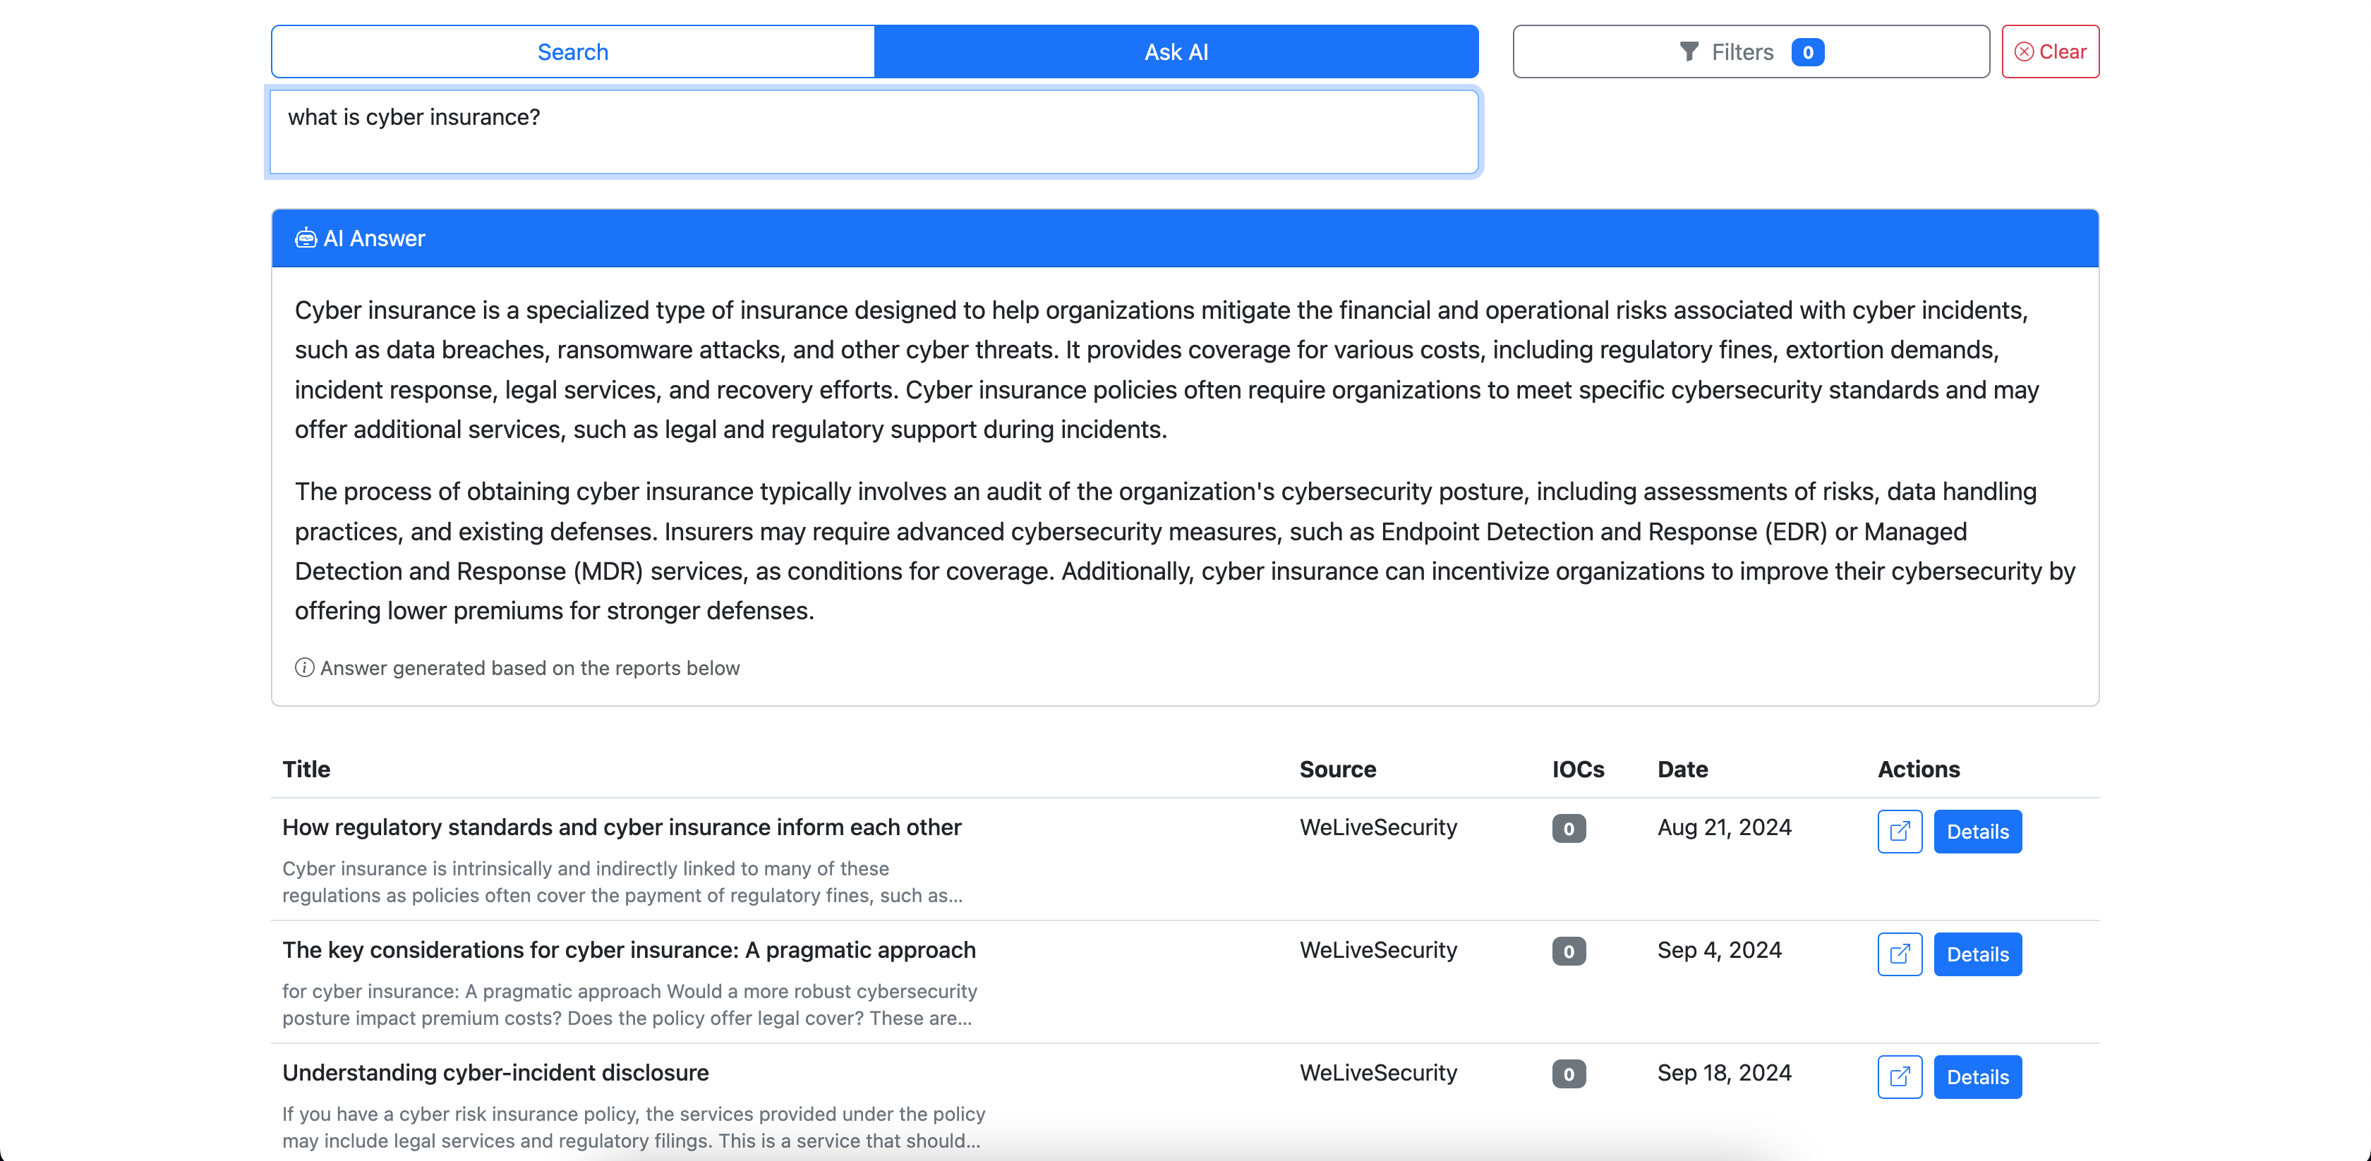View Details for key considerations report

(1977, 954)
